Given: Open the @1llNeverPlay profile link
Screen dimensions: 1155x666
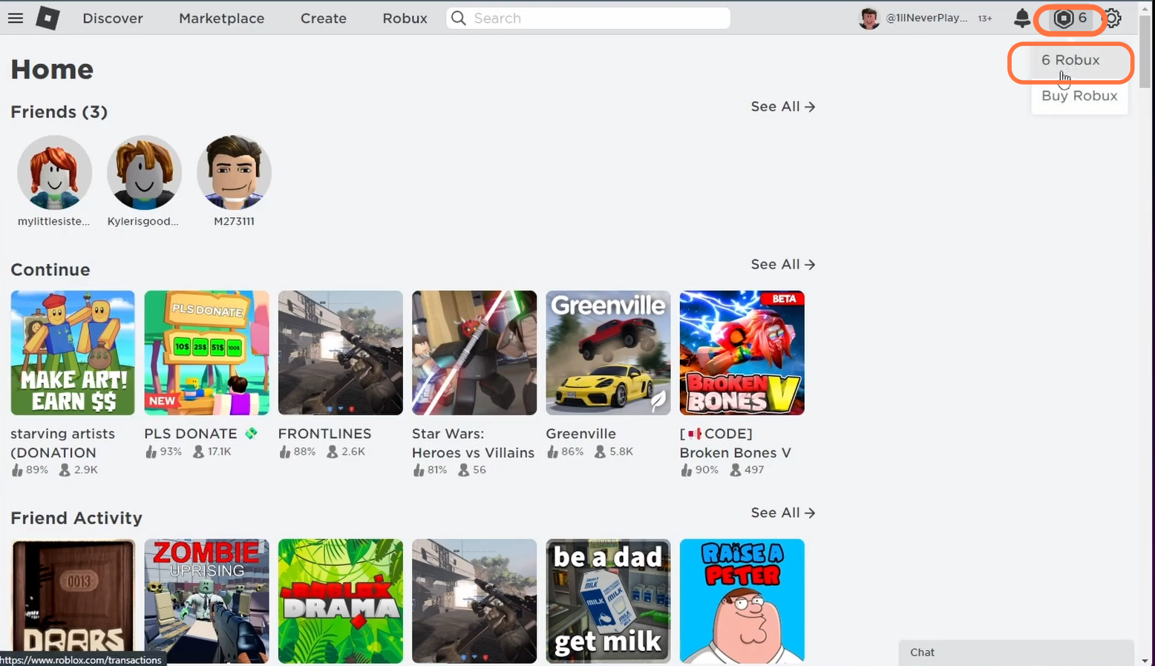Looking at the screenshot, I should coord(926,18).
